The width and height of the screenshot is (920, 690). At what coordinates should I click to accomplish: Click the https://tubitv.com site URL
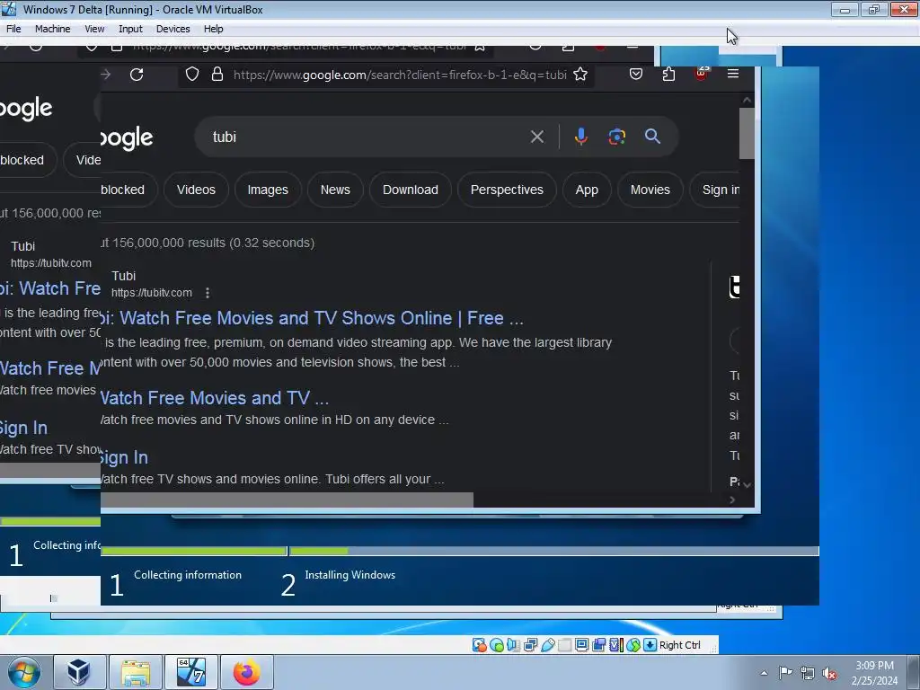tap(151, 292)
